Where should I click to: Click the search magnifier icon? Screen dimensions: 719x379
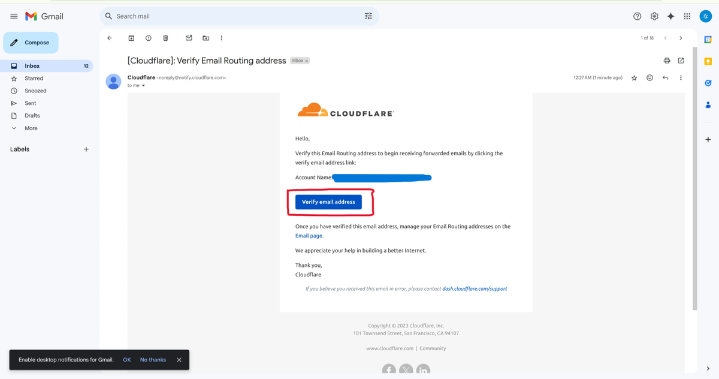[108, 16]
